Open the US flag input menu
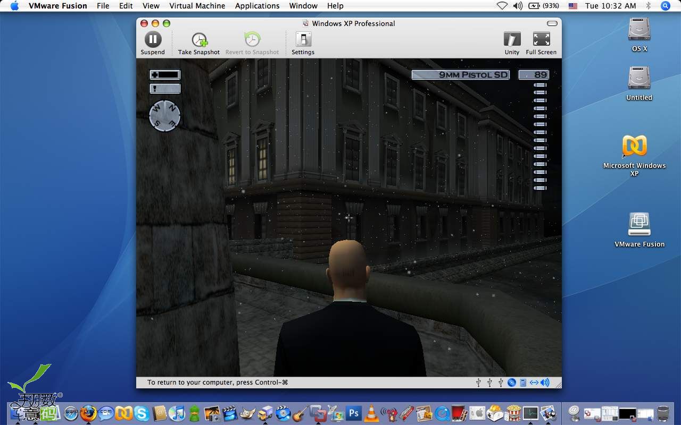The height and width of the screenshot is (425, 681). pyautogui.click(x=573, y=6)
